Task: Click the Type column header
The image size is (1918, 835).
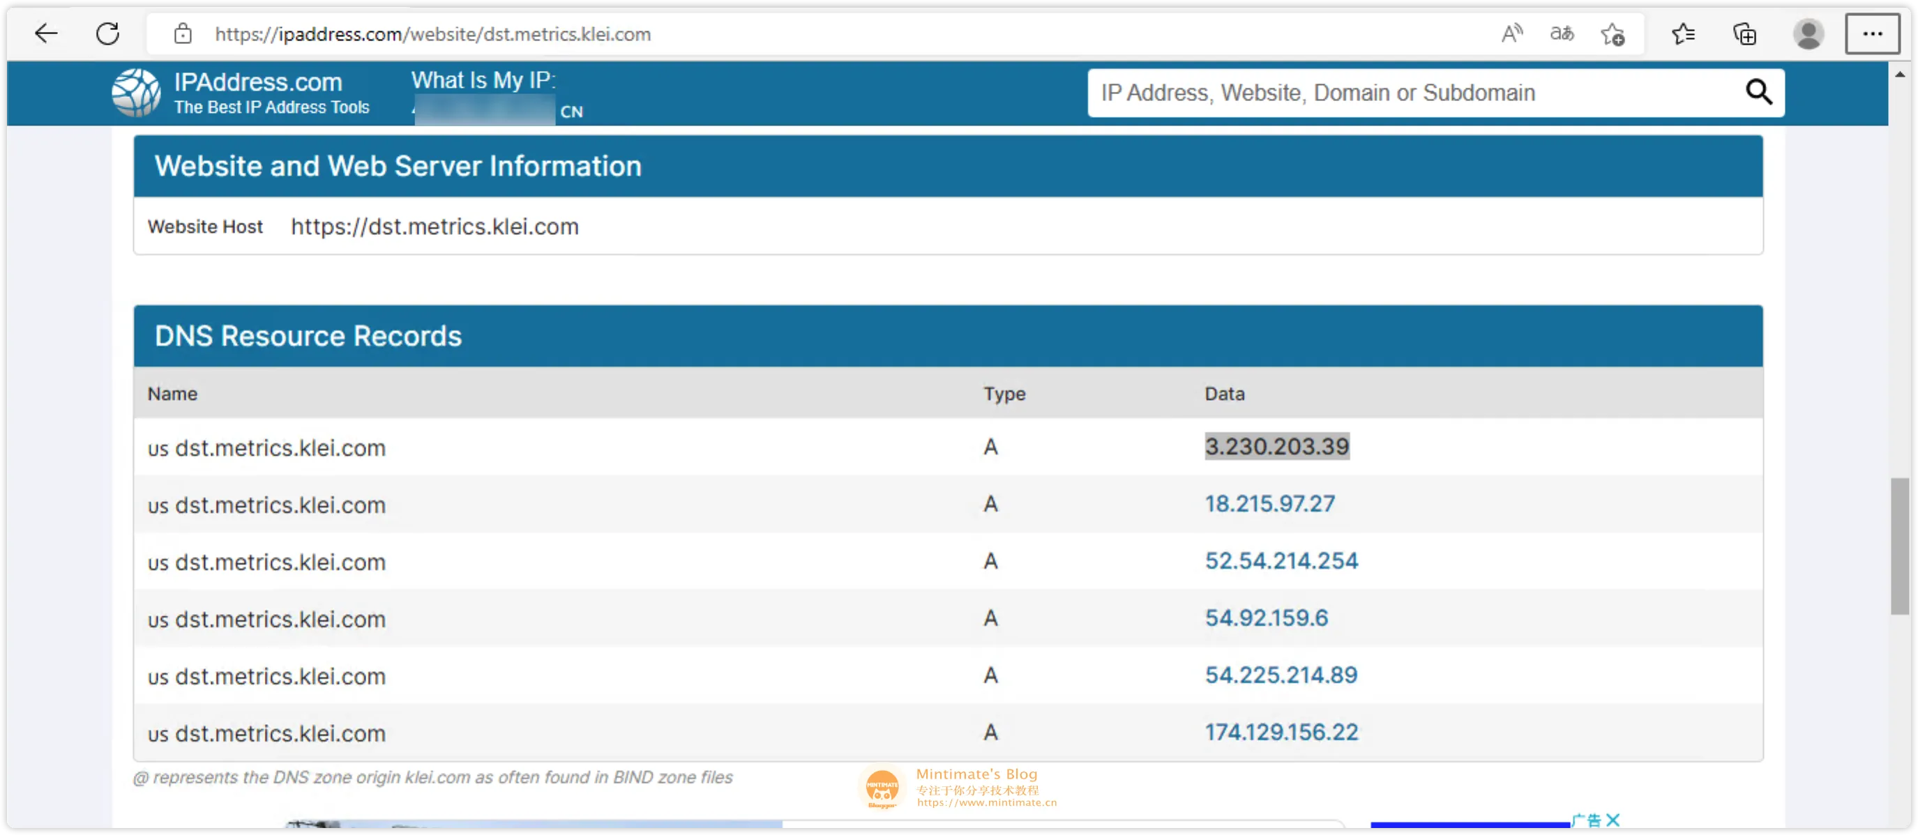Action: 1004,394
